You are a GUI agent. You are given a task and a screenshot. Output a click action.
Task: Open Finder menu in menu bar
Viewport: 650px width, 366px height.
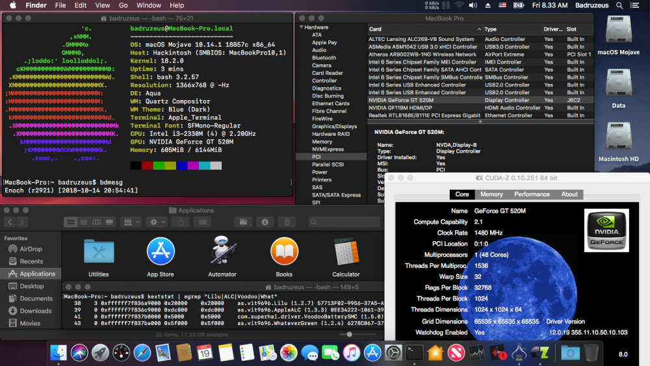pos(36,5)
